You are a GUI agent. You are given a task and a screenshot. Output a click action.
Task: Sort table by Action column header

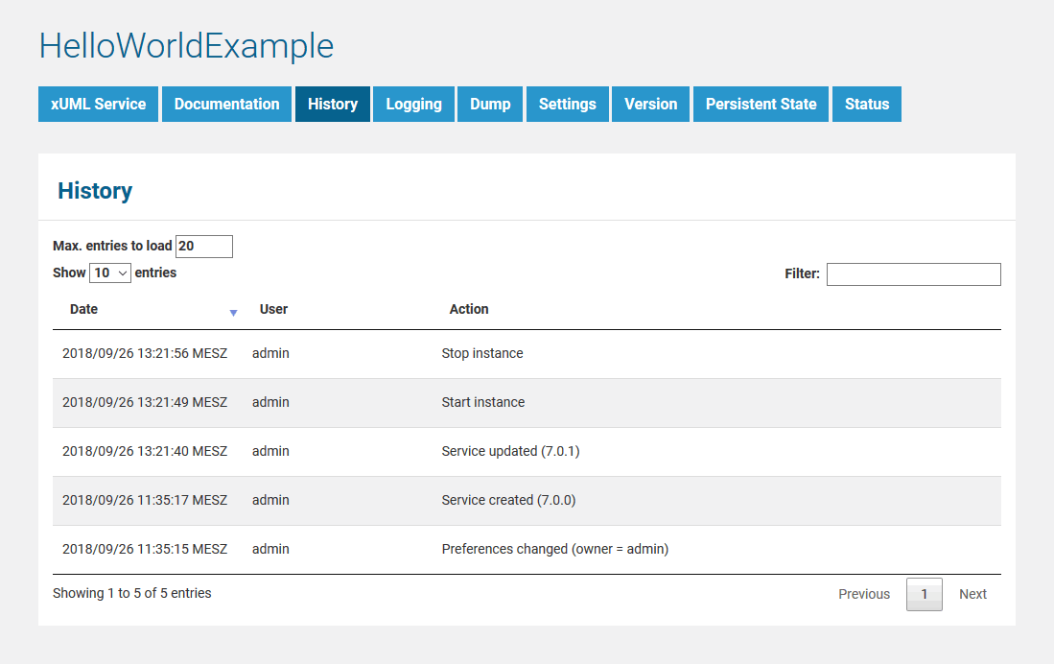469,309
